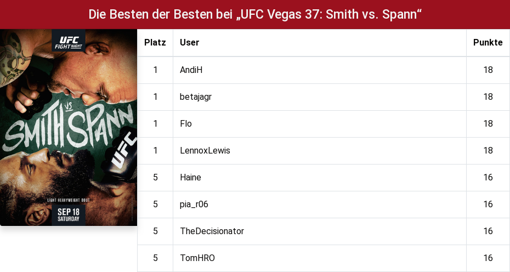Viewport: 510px width, 272px height.
Task: Click TomHRO's 16 points cell
Action: click(488, 258)
